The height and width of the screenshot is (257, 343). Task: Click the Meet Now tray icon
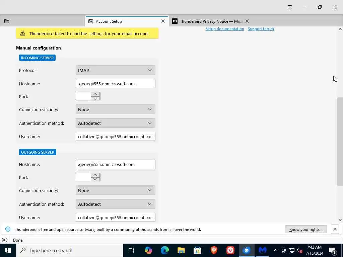284,250
